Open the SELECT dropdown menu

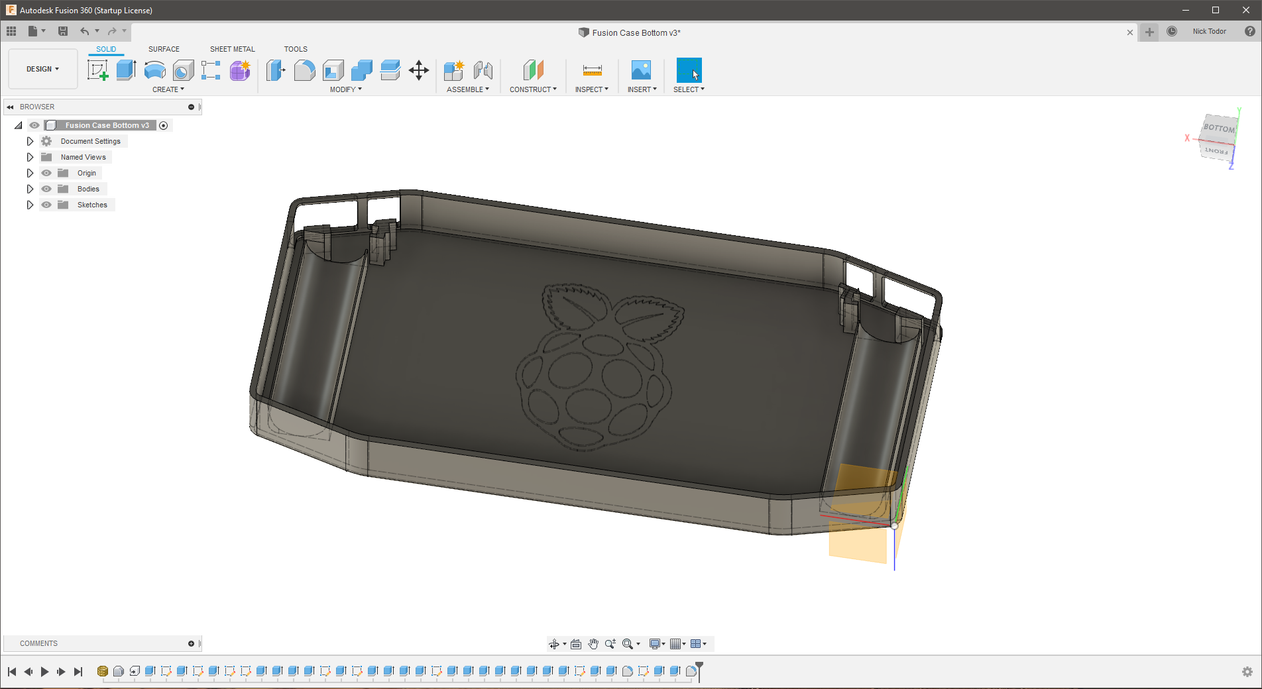click(689, 89)
